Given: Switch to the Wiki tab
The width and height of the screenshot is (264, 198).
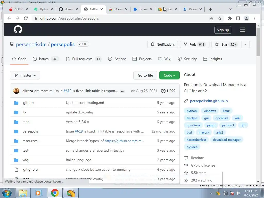Looking at the screenshot, I should tap(165, 59).
